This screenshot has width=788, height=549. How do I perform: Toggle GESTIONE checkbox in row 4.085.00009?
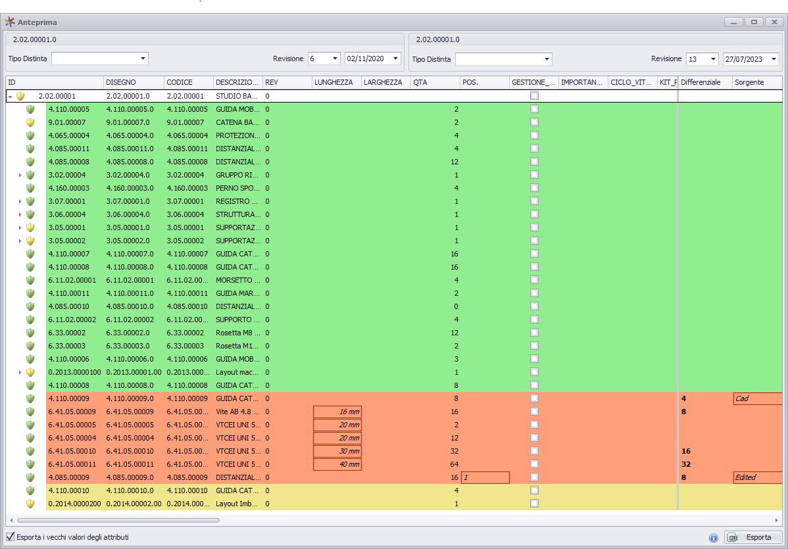tap(534, 477)
